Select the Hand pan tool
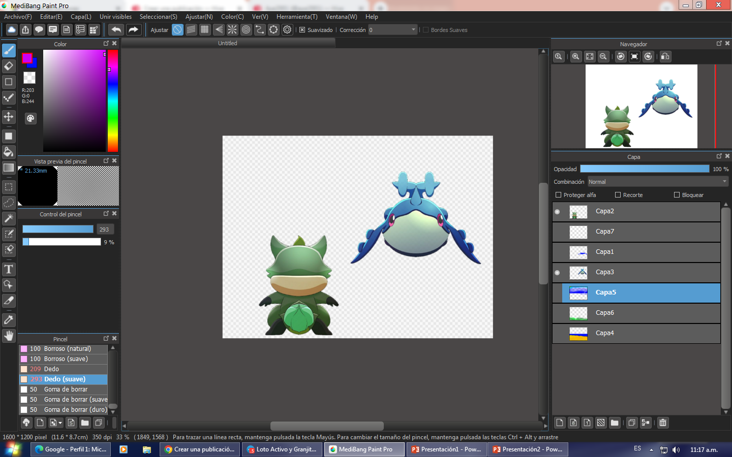This screenshot has height=457, width=732. (x=9, y=336)
